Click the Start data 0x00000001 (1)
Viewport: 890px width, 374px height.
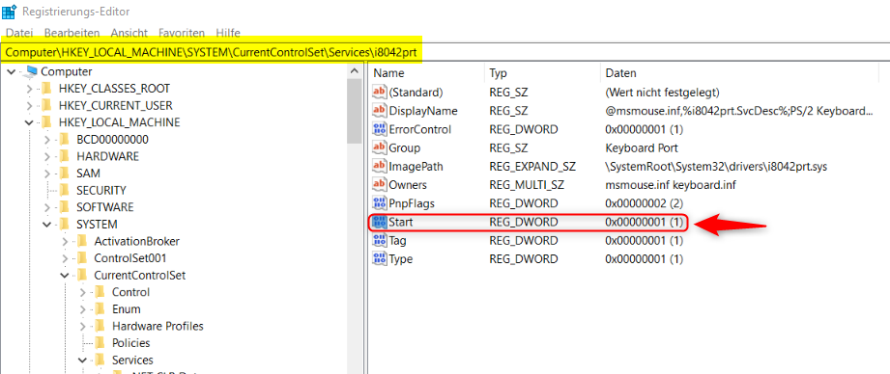(645, 223)
